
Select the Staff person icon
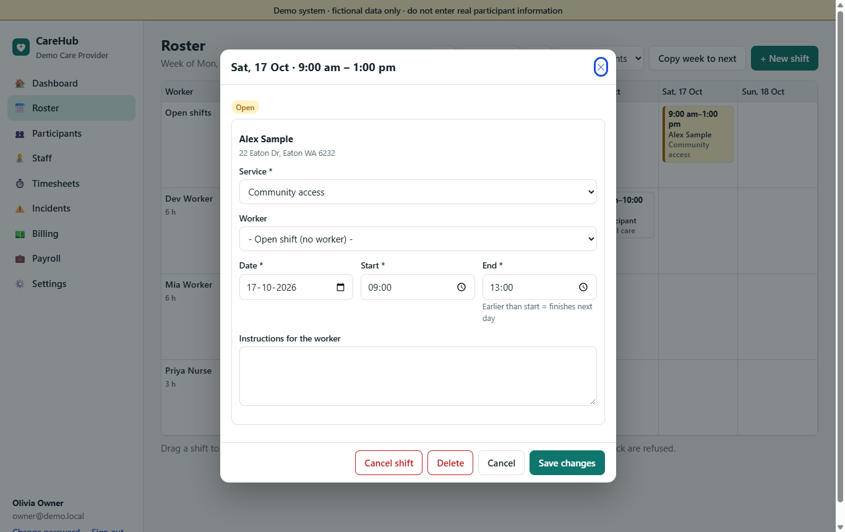click(x=20, y=158)
